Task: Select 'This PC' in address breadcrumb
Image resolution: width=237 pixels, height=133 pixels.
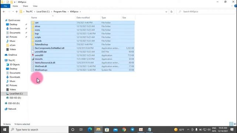Action: [29, 11]
